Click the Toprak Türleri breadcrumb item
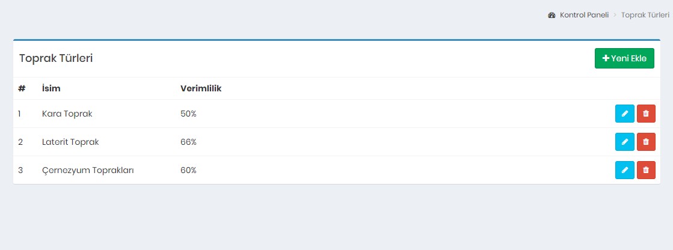 pos(645,15)
